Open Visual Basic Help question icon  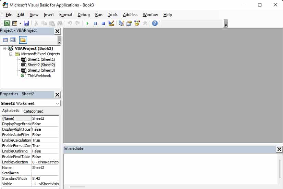tap(155, 23)
